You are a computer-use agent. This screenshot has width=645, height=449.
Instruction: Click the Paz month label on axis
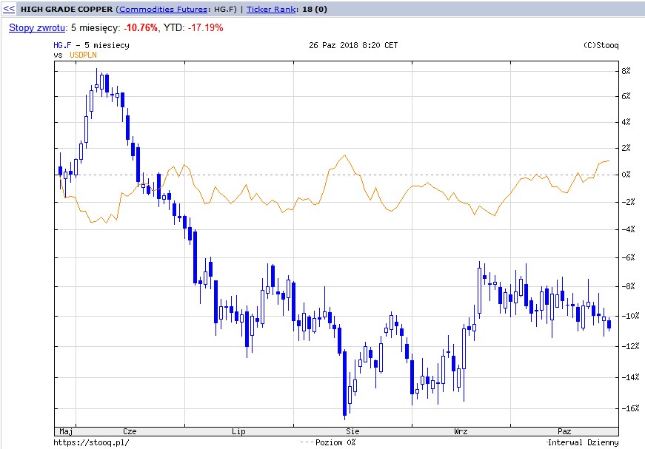564,431
